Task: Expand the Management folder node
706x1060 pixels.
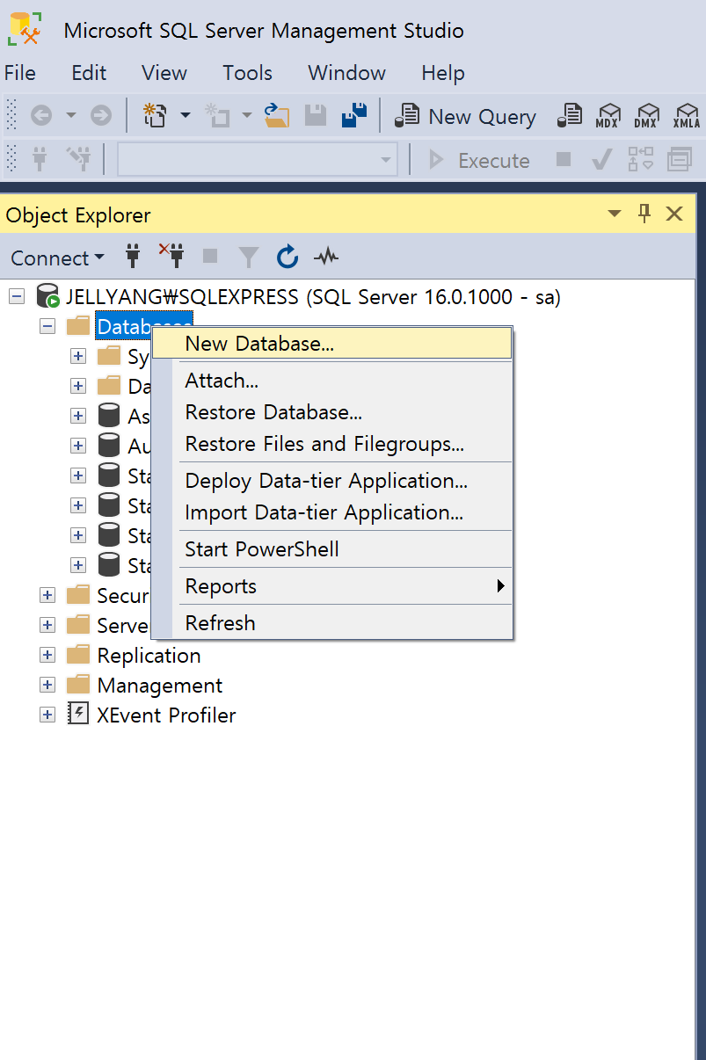Action: pyautogui.click(x=47, y=685)
